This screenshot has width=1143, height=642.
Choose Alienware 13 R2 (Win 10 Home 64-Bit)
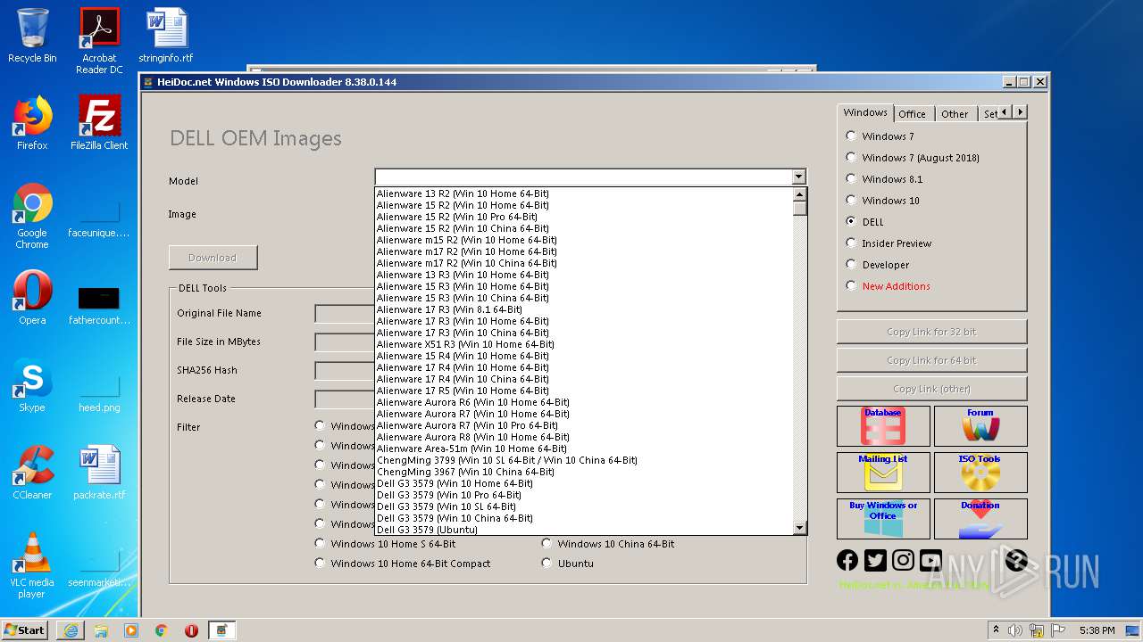[x=584, y=193]
